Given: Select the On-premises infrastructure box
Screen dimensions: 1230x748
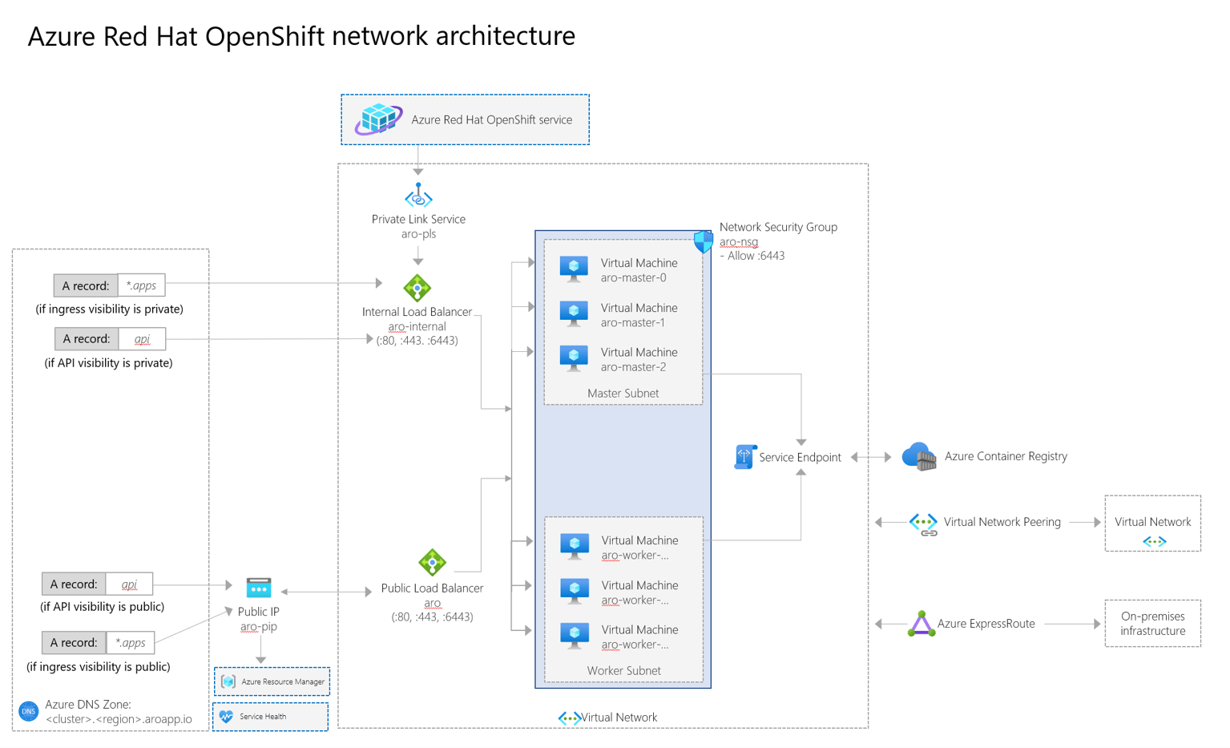Looking at the screenshot, I should point(1152,624).
